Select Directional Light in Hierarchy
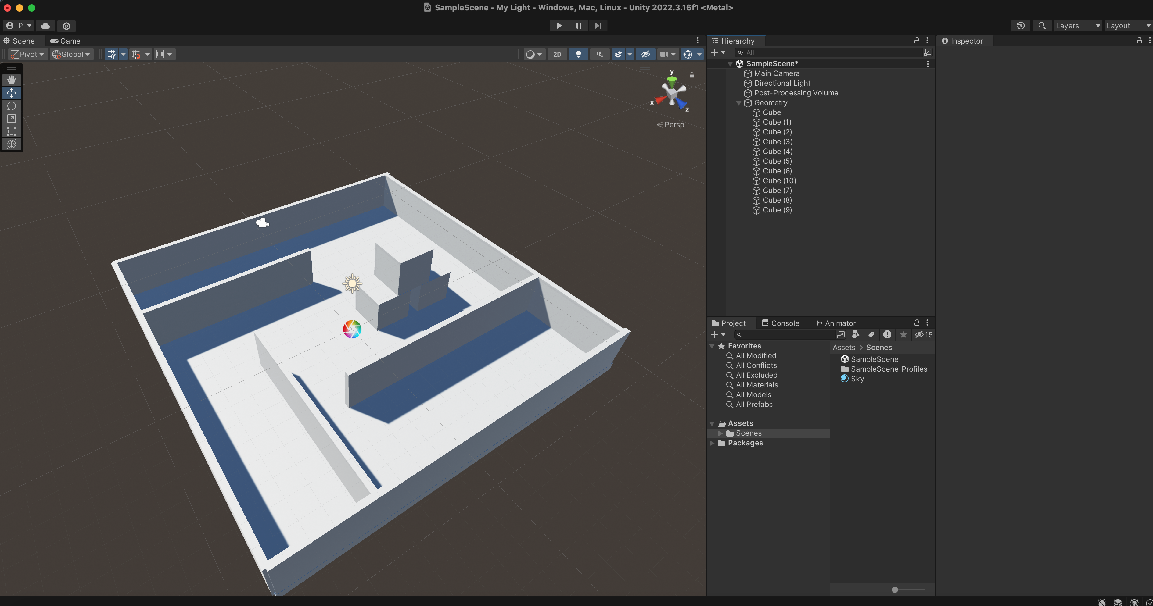 point(782,83)
